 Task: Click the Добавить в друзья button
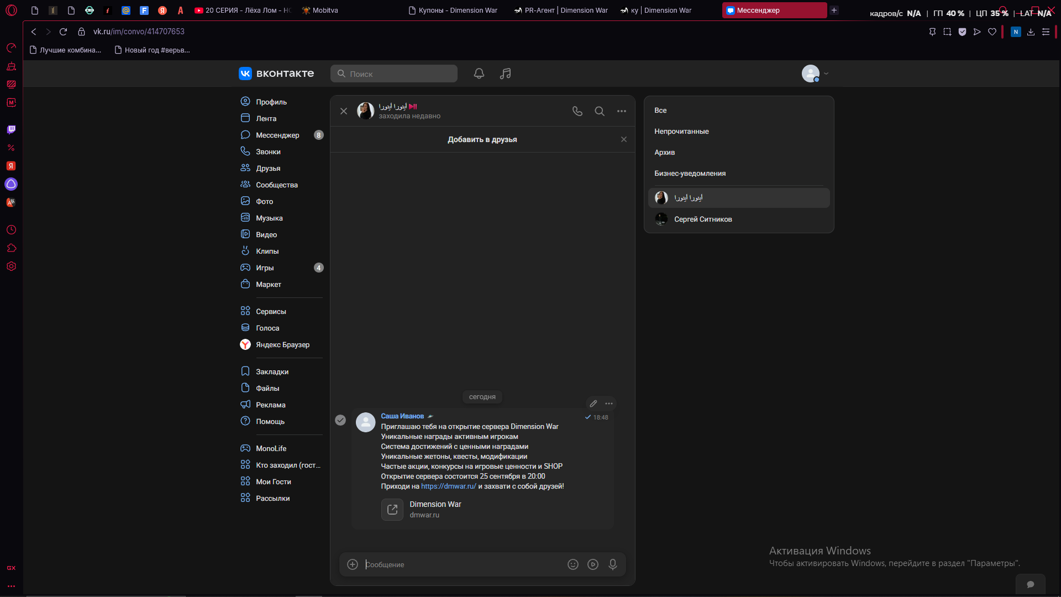click(482, 139)
